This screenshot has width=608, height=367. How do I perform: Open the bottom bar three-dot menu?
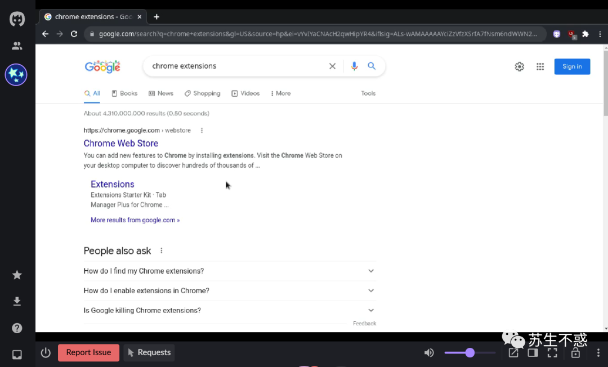point(598,353)
